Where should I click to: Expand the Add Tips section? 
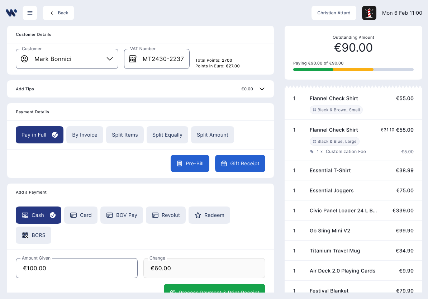point(262,89)
